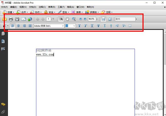Click the 查找 search field
The width and height of the screenshot is (166, 116).
tap(125, 19)
